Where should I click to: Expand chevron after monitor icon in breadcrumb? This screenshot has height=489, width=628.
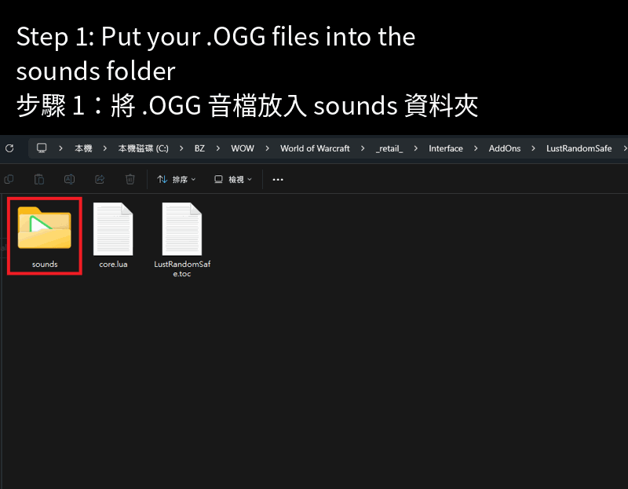[60, 148]
